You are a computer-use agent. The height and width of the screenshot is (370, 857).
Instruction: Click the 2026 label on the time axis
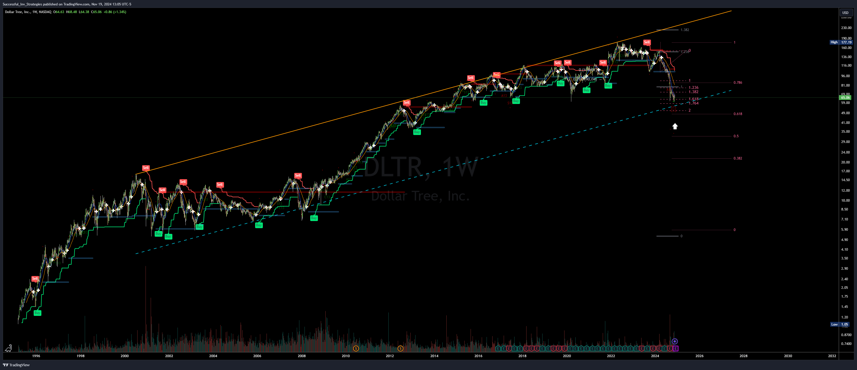click(699, 356)
